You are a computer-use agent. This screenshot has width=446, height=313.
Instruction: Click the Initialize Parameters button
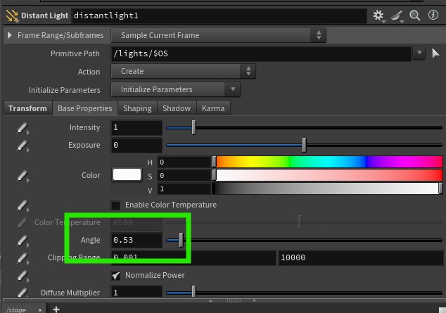(176, 89)
